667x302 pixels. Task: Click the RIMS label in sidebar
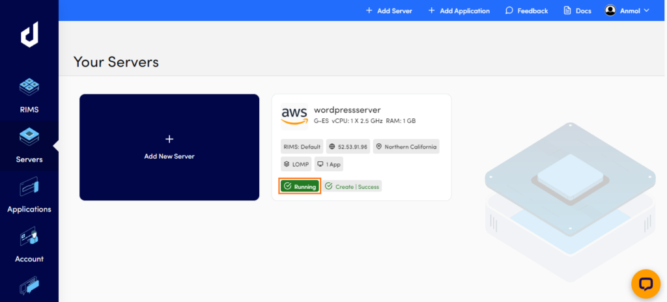(x=29, y=110)
